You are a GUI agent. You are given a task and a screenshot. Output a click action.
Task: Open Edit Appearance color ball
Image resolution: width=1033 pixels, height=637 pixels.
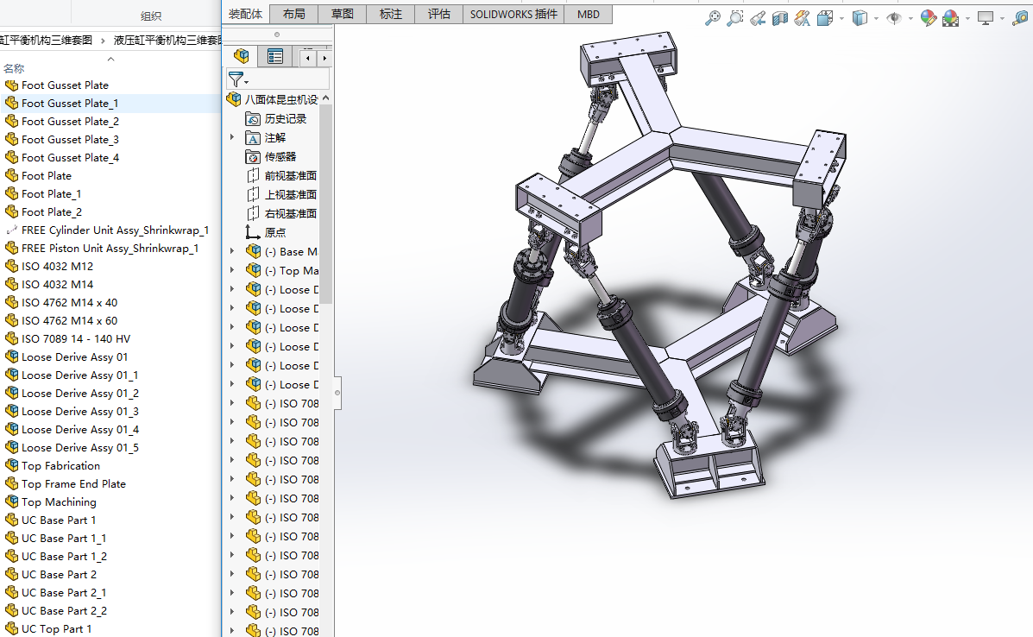tap(929, 18)
